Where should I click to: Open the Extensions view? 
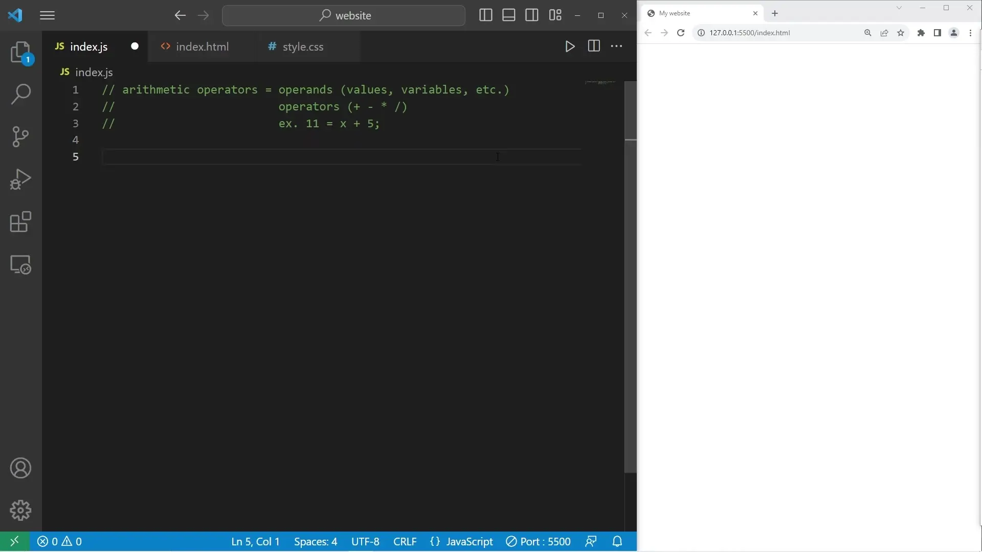tap(20, 222)
